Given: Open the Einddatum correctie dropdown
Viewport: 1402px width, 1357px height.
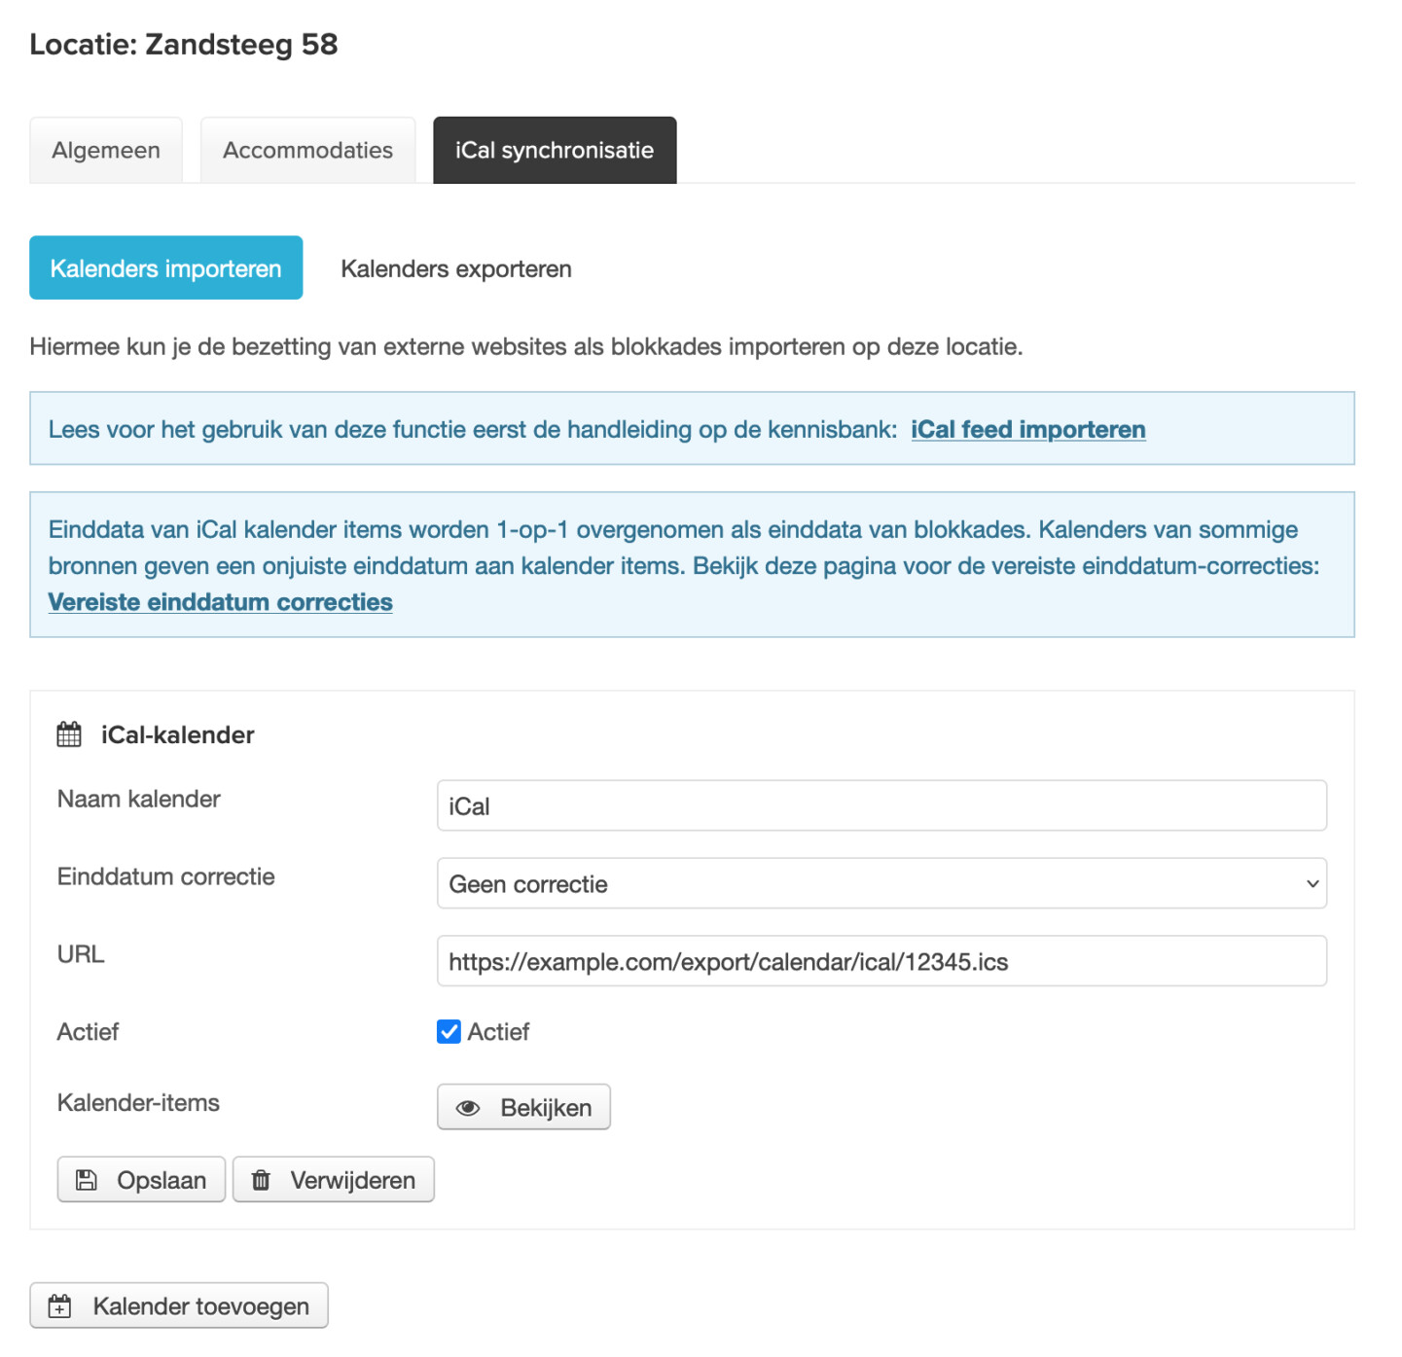Looking at the screenshot, I should [881, 883].
